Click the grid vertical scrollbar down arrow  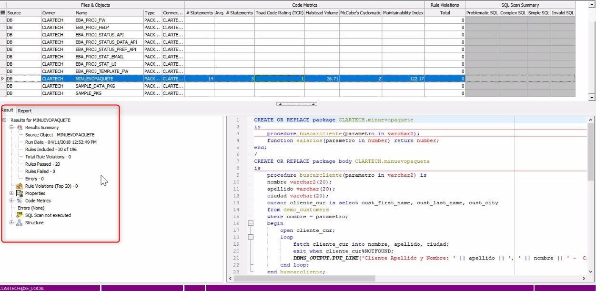592,97
